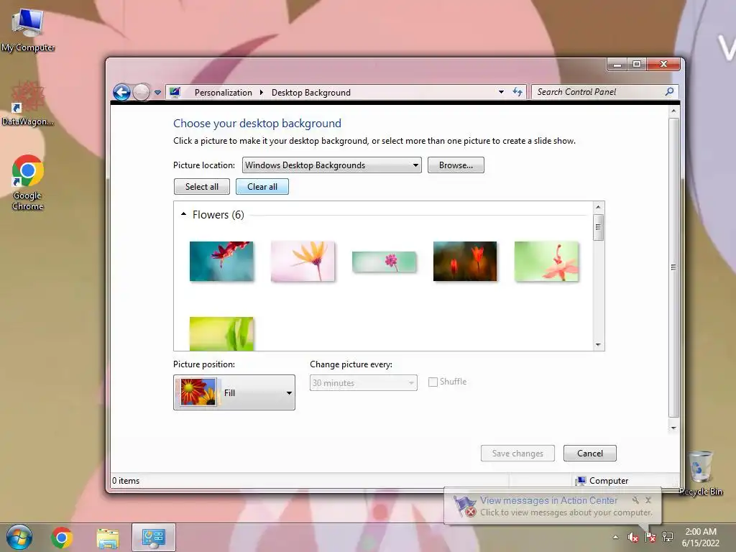Open the taskbar clock showing 2:00 AM
This screenshot has height=552, width=736.
click(x=700, y=538)
